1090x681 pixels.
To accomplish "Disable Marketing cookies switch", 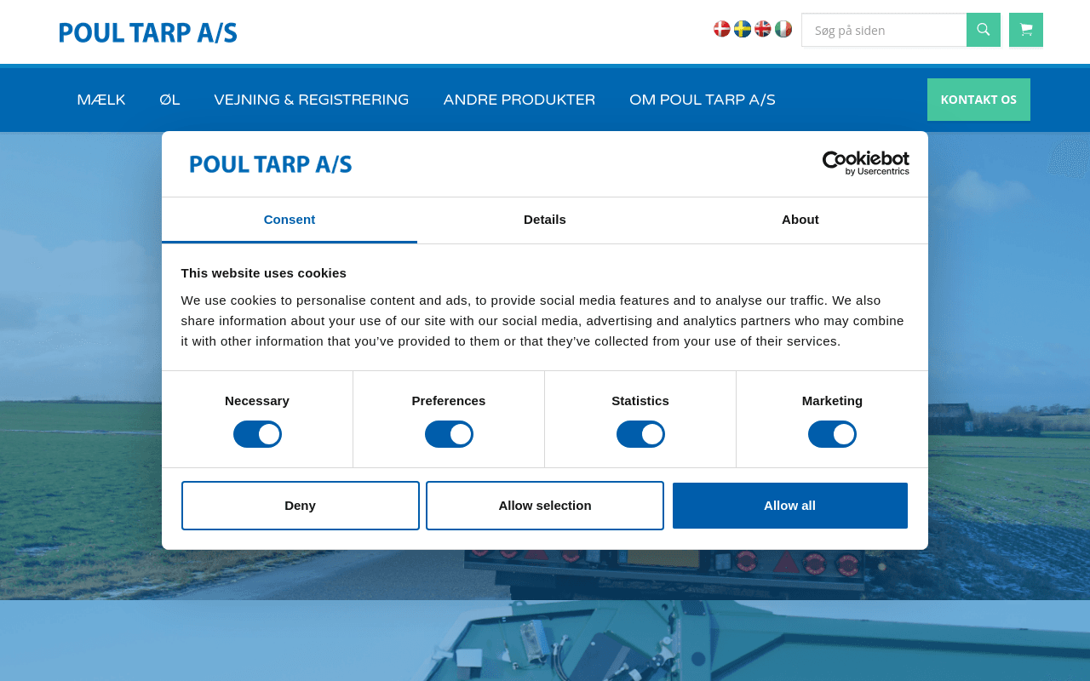I will point(832,434).
